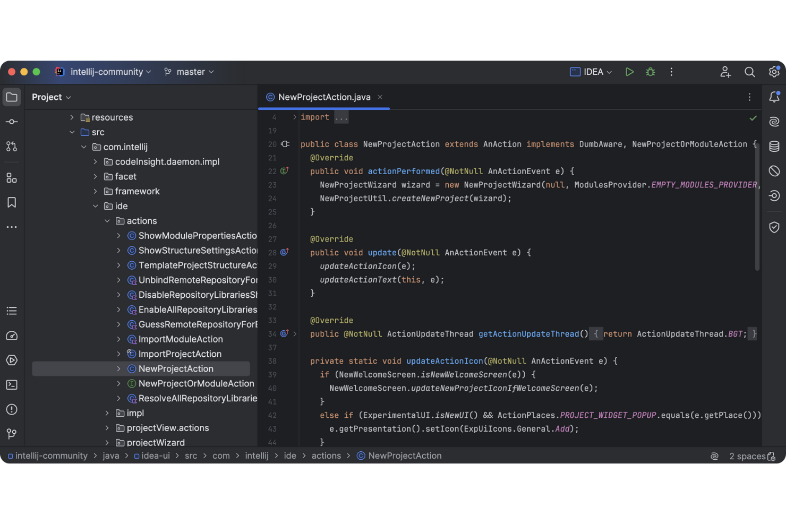Open the Pull Requests tool window
This screenshot has height=524, width=786.
[x=12, y=146]
